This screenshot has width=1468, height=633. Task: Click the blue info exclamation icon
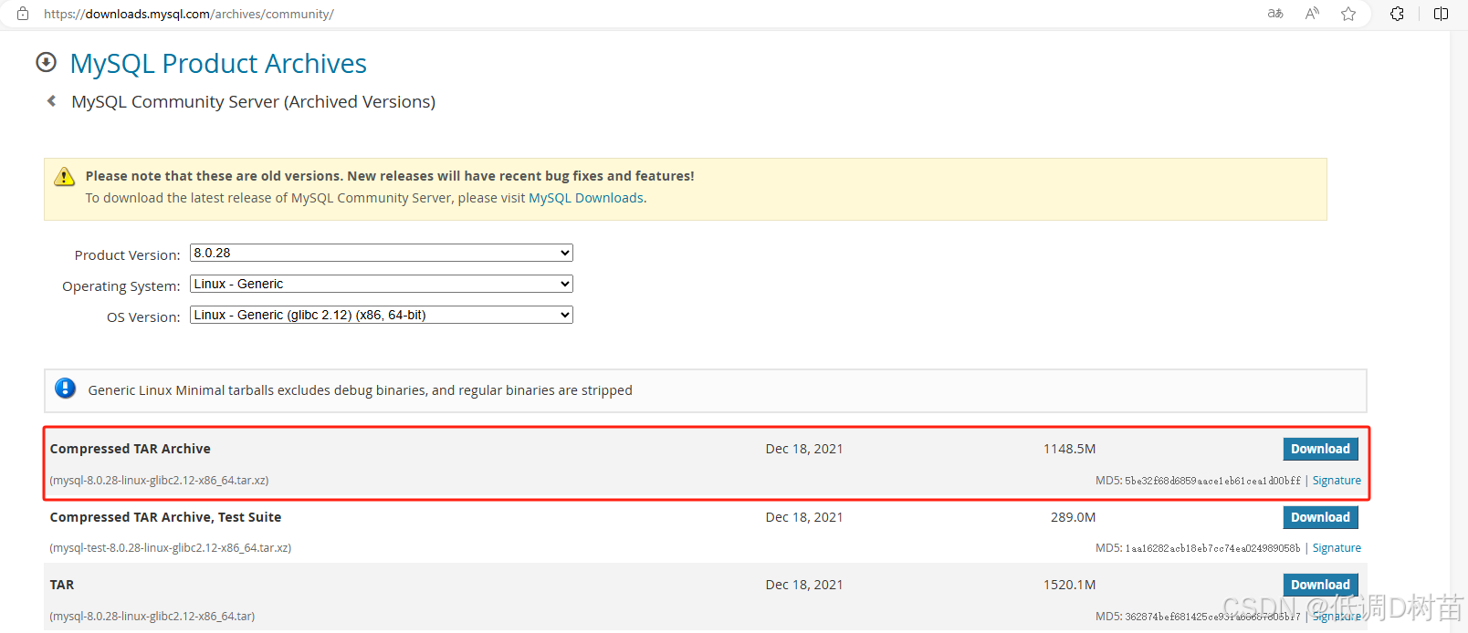tap(65, 388)
